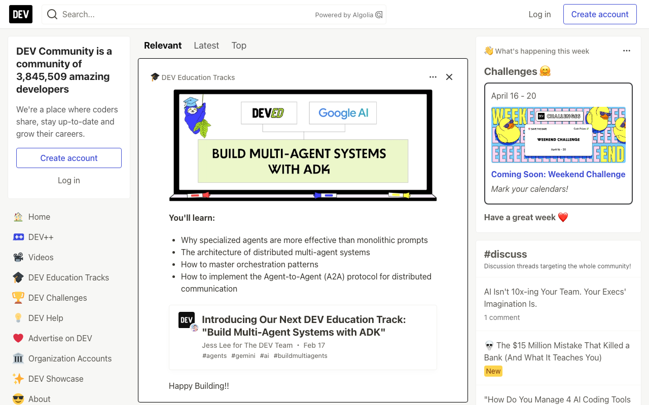Screen dimensions: 649x405
Task: Open the pinned post options ellipsis menu
Action: pyautogui.click(x=432, y=77)
